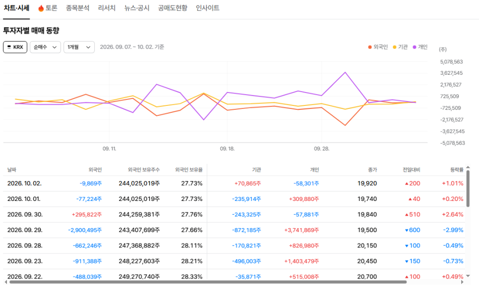Click the 09. 28. chart axis label
479x293 pixels.
pos(322,149)
